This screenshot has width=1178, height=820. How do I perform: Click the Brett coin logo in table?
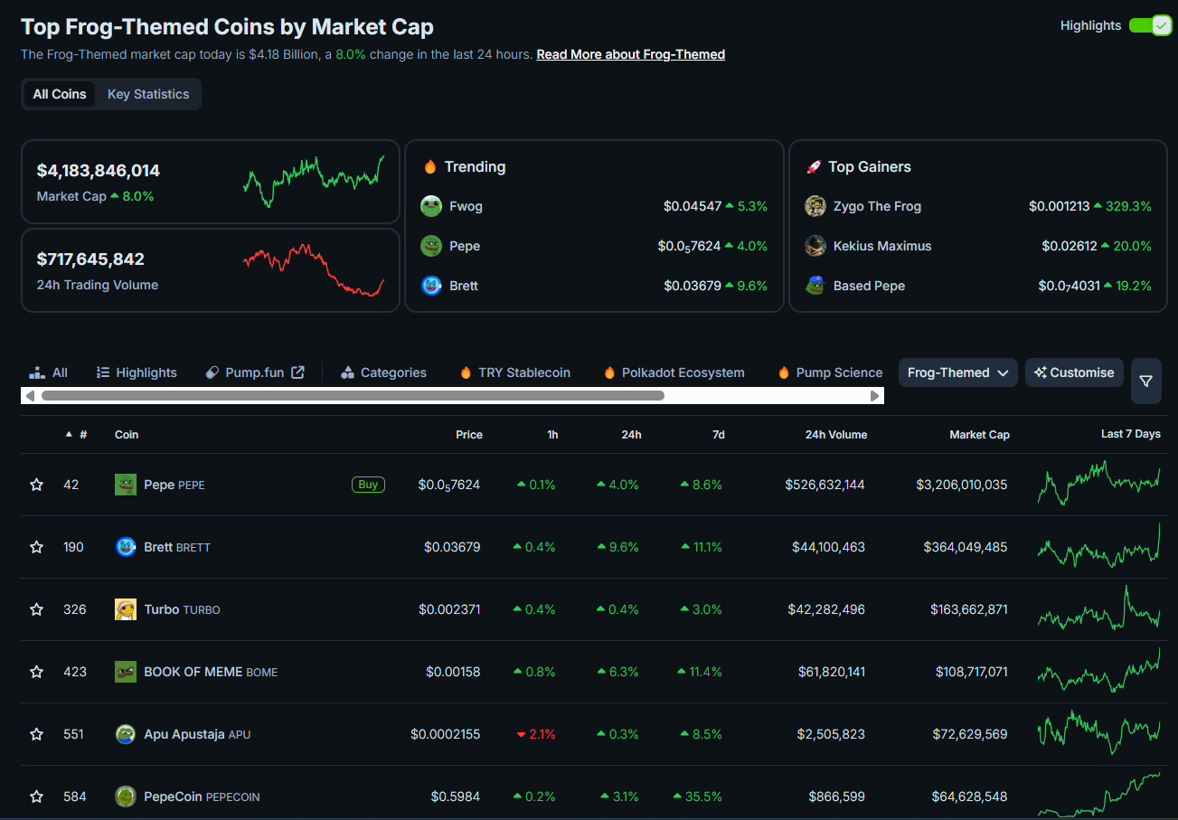click(126, 547)
